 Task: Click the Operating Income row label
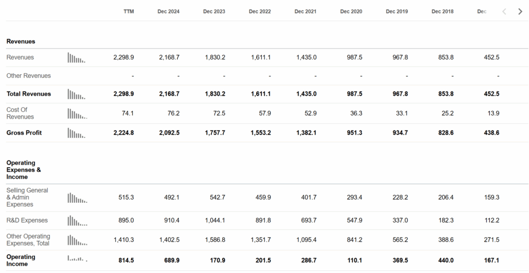(21, 261)
